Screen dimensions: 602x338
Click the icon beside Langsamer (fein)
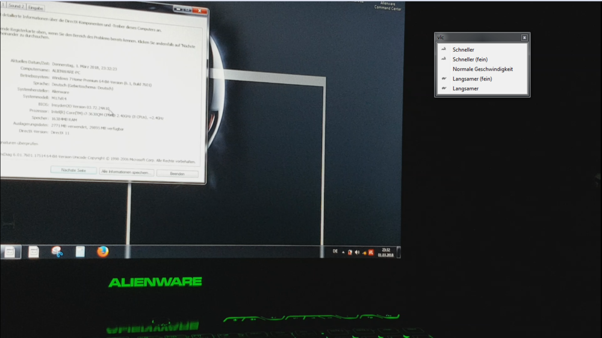point(444,79)
